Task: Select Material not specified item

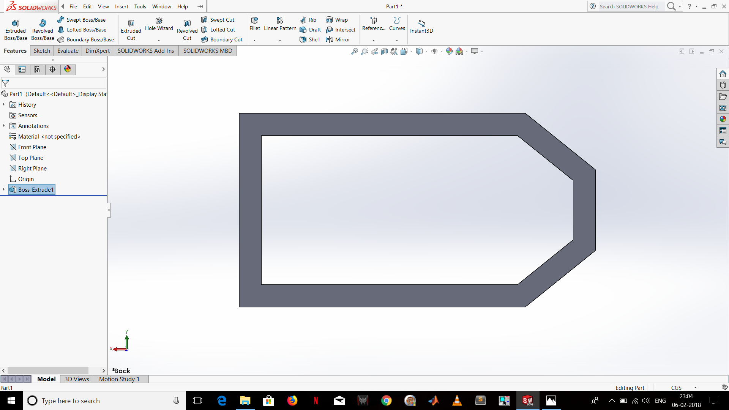Action: (x=45, y=137)
